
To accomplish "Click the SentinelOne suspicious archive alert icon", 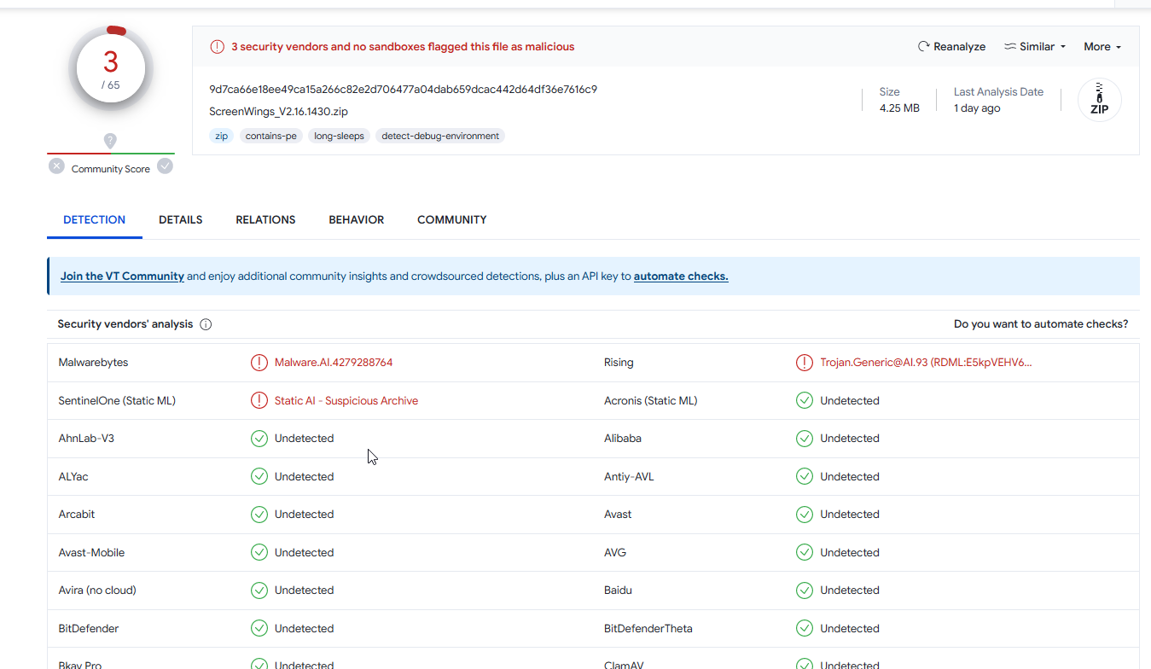I will point(259,400).
